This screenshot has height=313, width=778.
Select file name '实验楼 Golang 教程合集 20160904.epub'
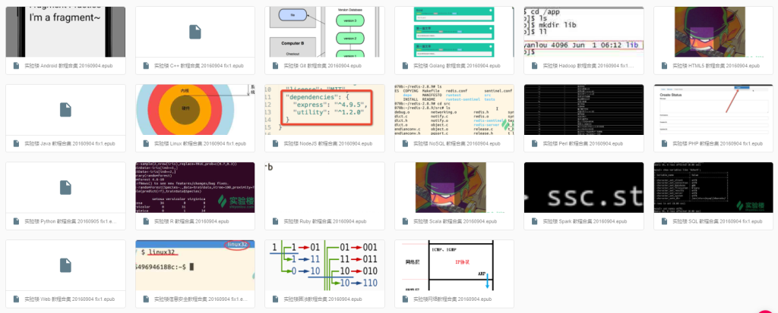pyautogui.click(x=455, y=66)
